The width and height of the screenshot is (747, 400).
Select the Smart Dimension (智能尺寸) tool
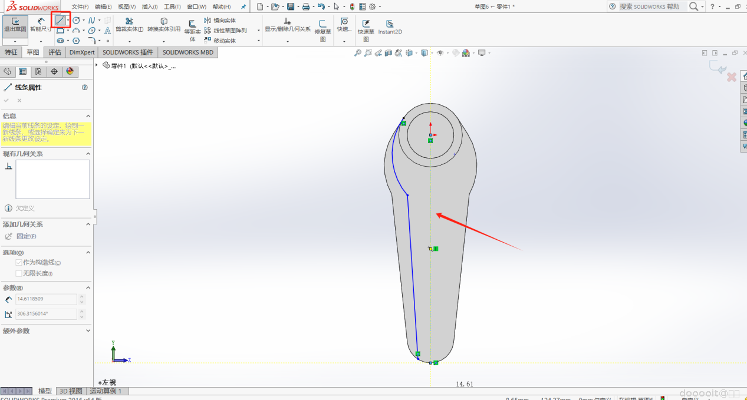tap(41, 25)
